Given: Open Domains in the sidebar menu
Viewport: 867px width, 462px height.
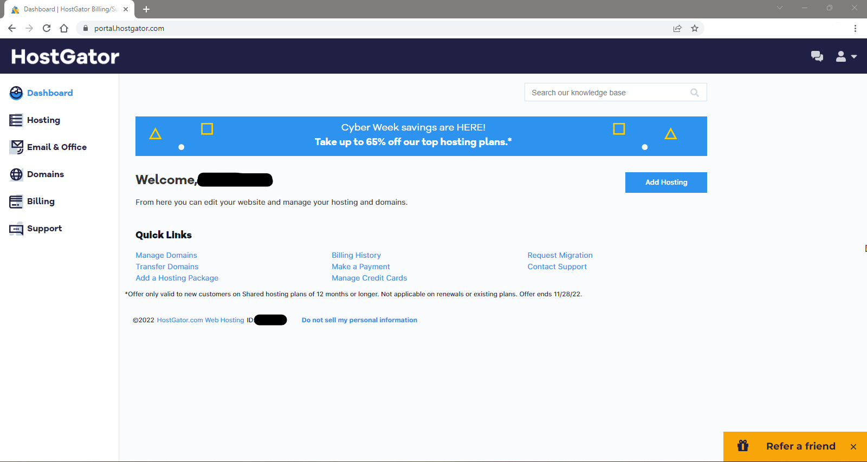Looking at the screenshot, I should click(46, 174).
